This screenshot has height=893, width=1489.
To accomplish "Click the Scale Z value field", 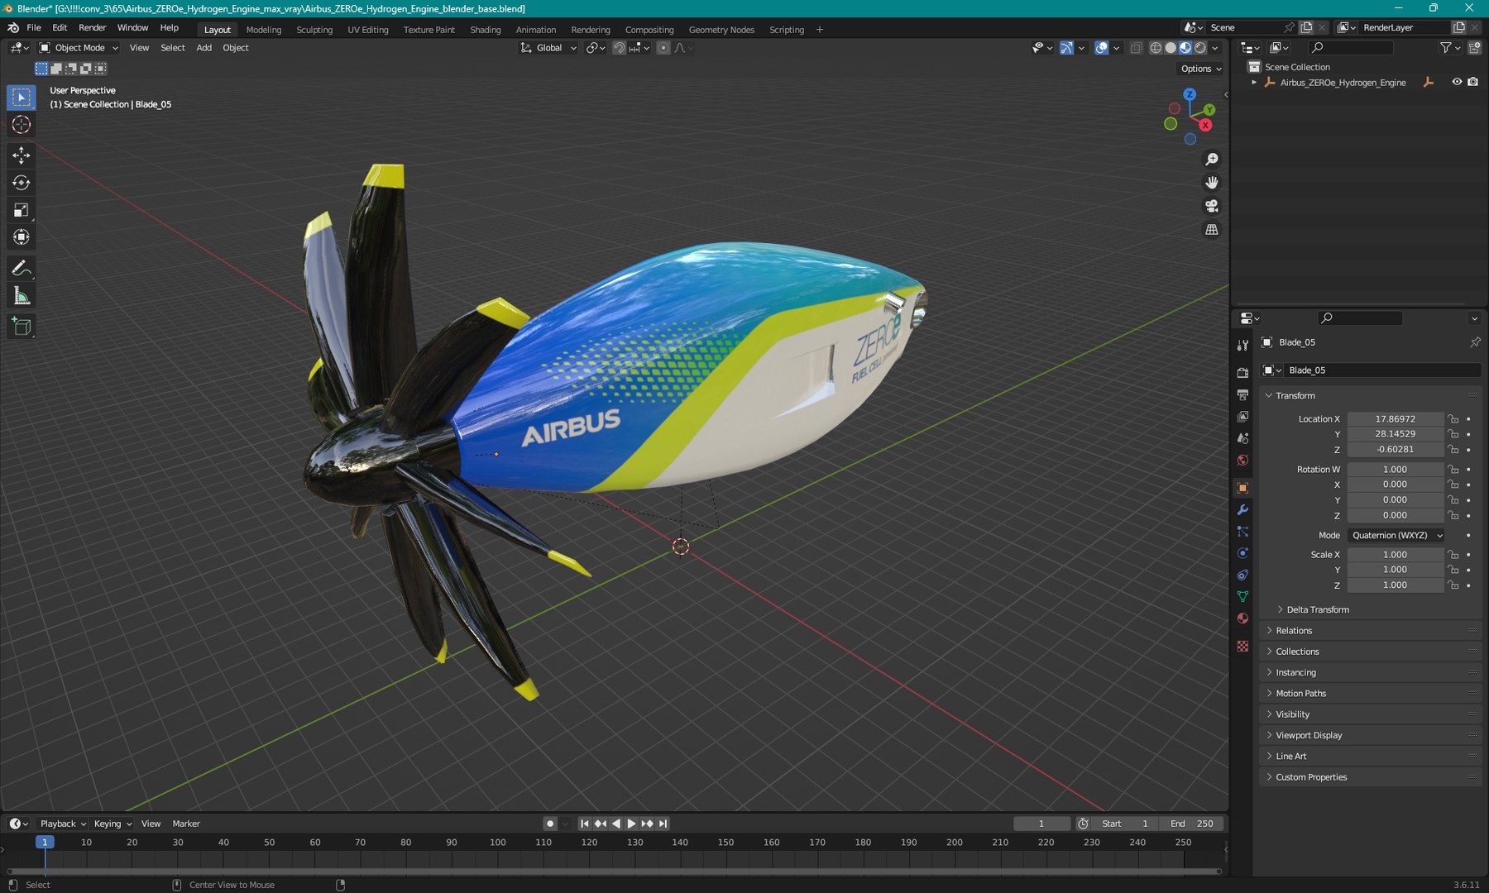I will [1395, 585].
